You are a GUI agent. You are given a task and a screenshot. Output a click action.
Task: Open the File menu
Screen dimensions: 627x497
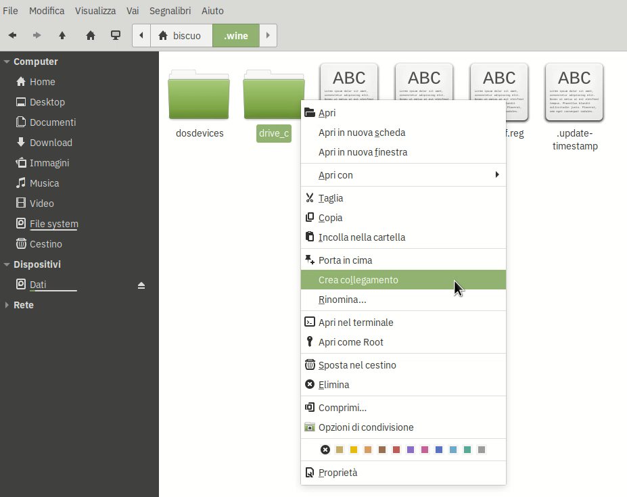coord(10,11)
